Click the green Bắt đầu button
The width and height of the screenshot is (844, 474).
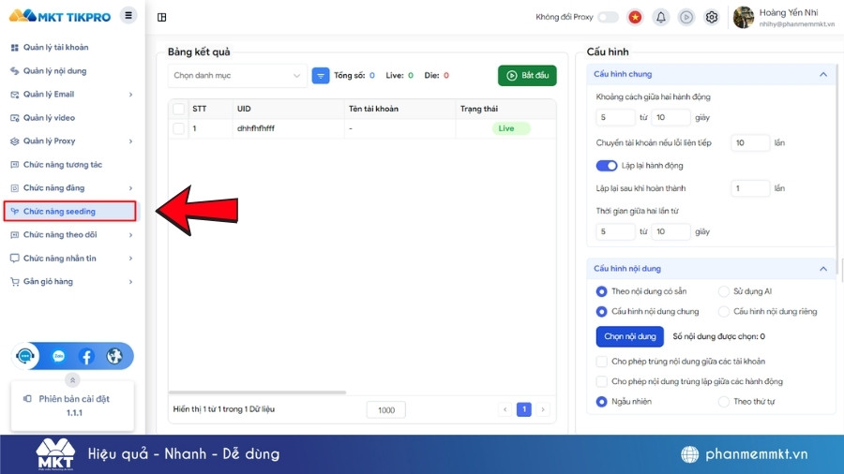click(527, 76)
